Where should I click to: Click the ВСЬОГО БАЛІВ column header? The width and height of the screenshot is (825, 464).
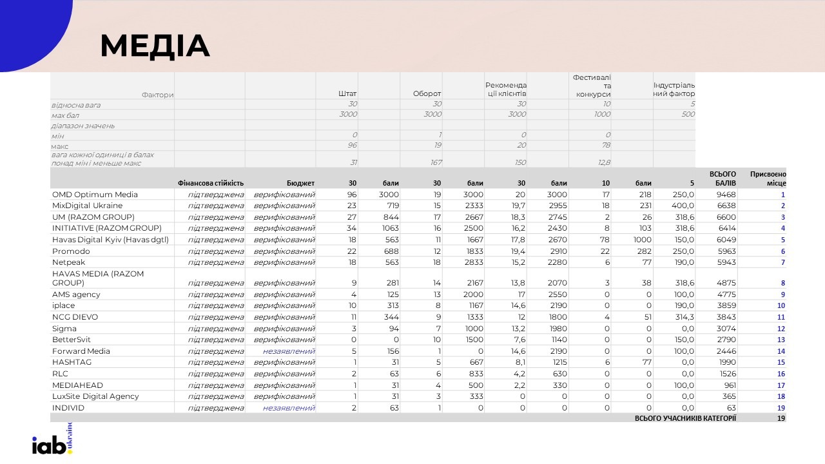click(722, 179)
